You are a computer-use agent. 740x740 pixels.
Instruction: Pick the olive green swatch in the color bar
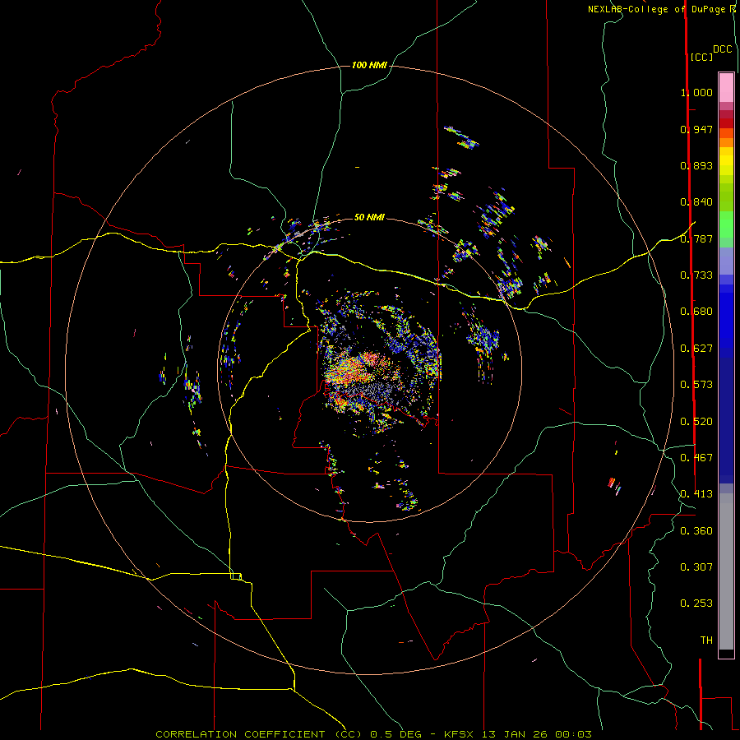click(726, 197)
